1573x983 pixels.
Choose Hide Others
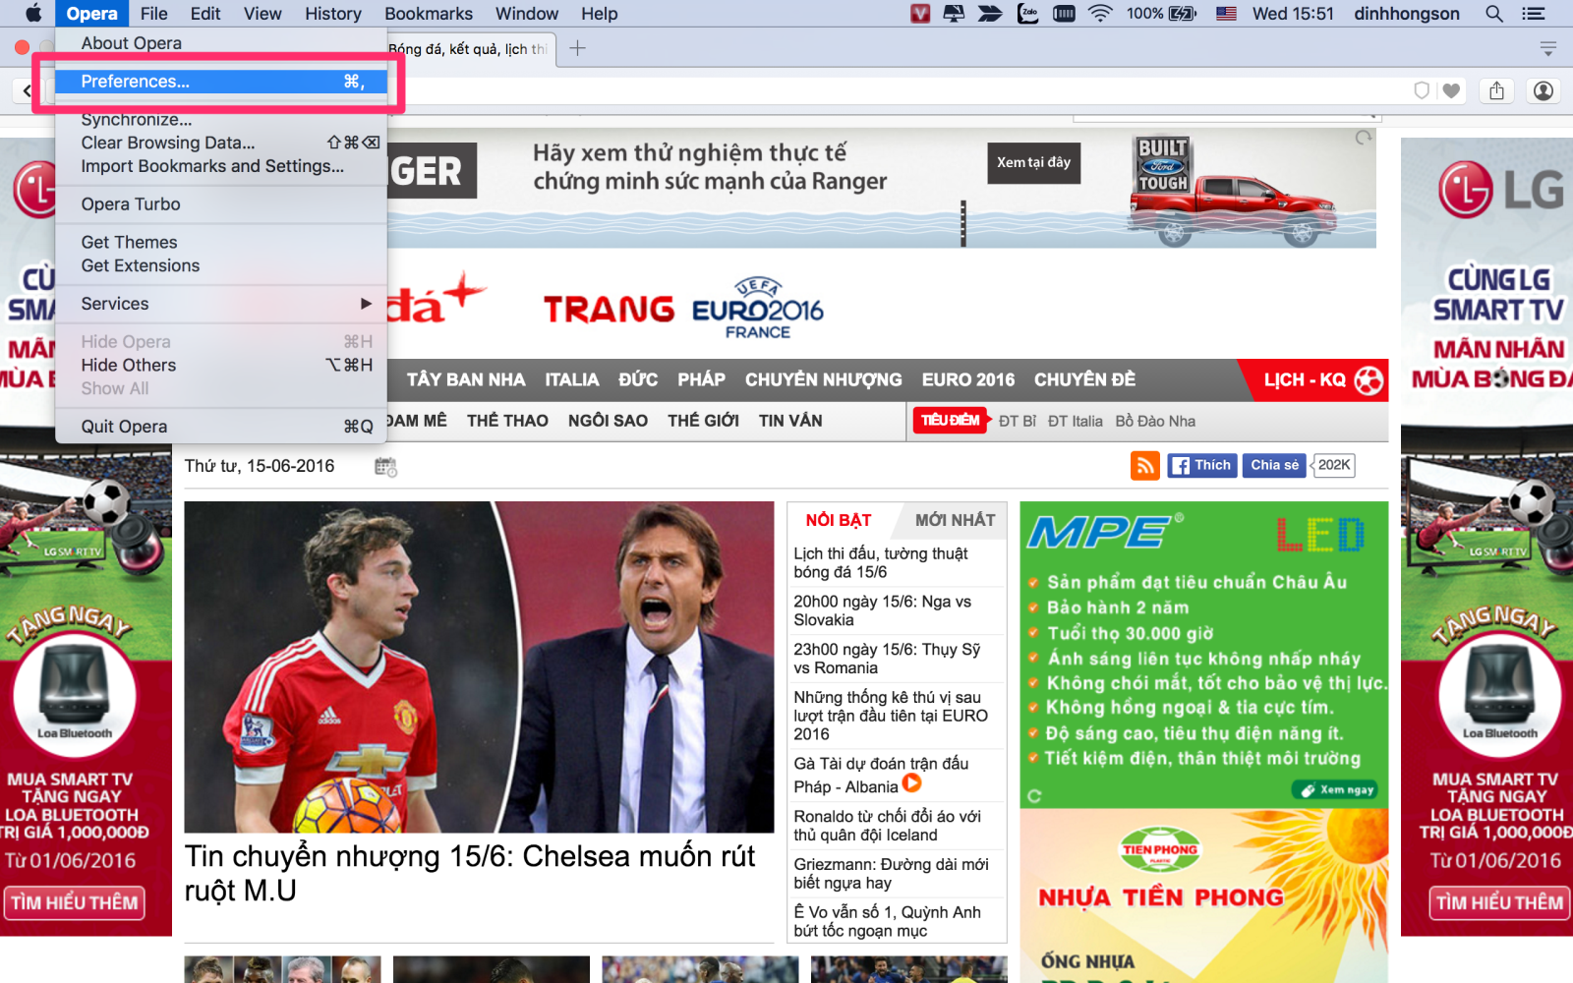coord(221,365)
